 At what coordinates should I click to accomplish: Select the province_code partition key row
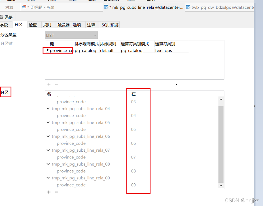coord(61,50)
